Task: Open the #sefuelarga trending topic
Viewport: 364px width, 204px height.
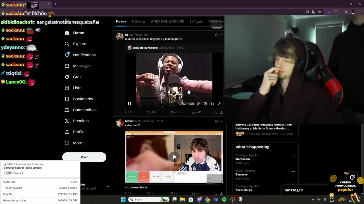Action: click(244, 190)
